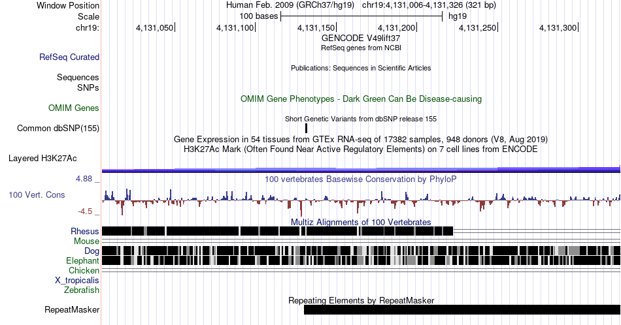The width and height of the screenshot is (621, 325).
Task: Click the X_tropicalis alignment label
Action: point(77,281)
